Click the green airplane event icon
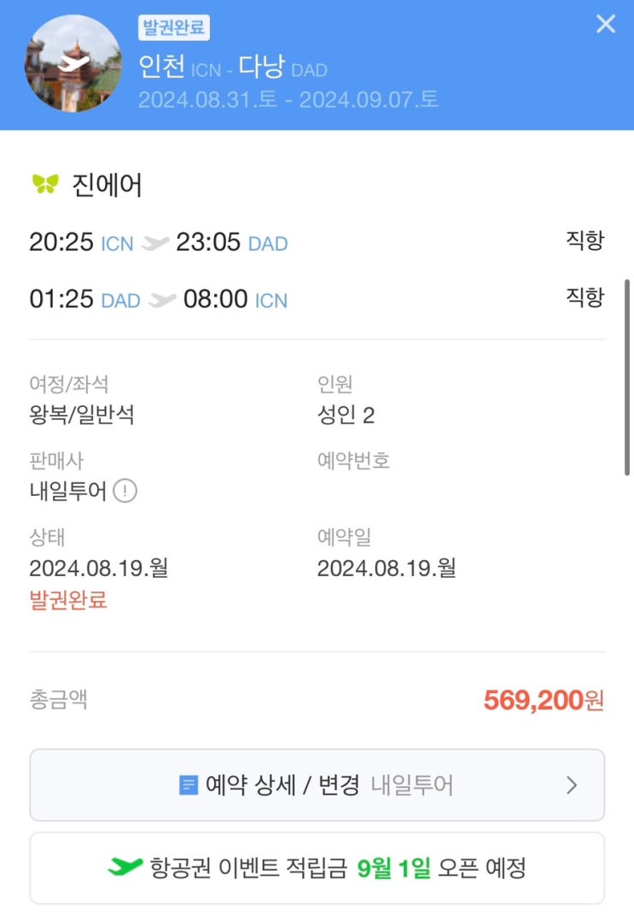634x915 pixels. point(125,868)
